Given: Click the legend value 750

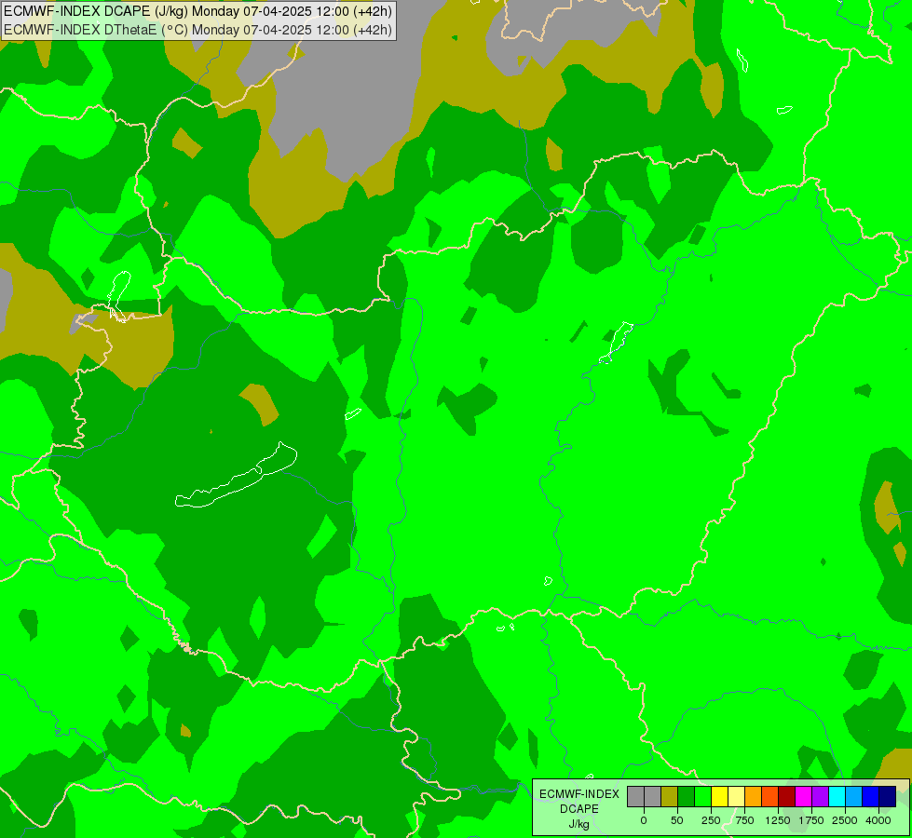Looking at the screenshot, I should tap(744, 820).
